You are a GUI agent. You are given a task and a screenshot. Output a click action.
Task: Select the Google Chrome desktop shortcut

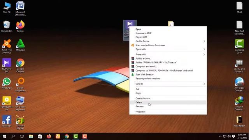pyautogui.click(x=20, y=65)
